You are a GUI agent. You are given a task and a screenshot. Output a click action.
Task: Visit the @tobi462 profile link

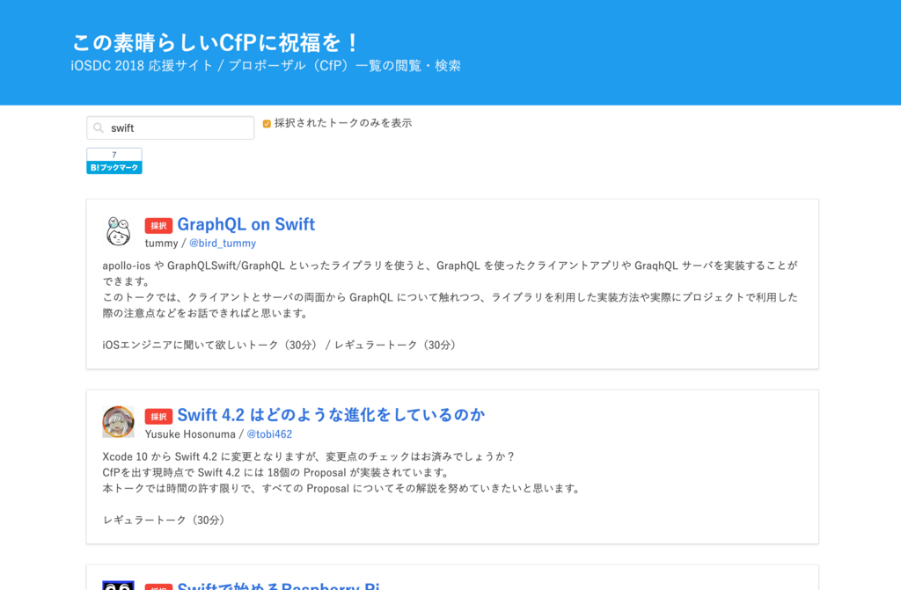(269, 434)
